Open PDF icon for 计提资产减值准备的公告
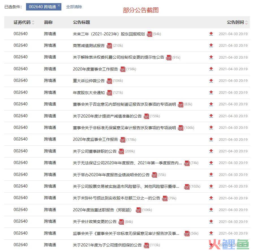 (146, 116)
